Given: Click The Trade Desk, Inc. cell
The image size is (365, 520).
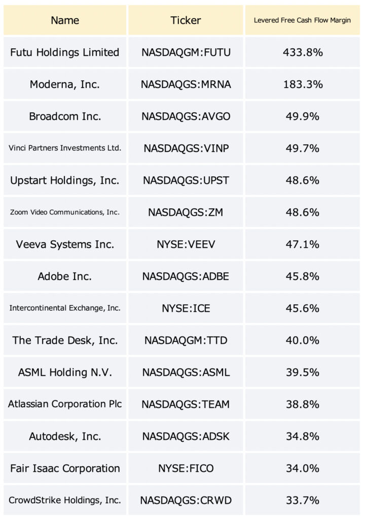Looking at the screenshot, I should 65,340.
